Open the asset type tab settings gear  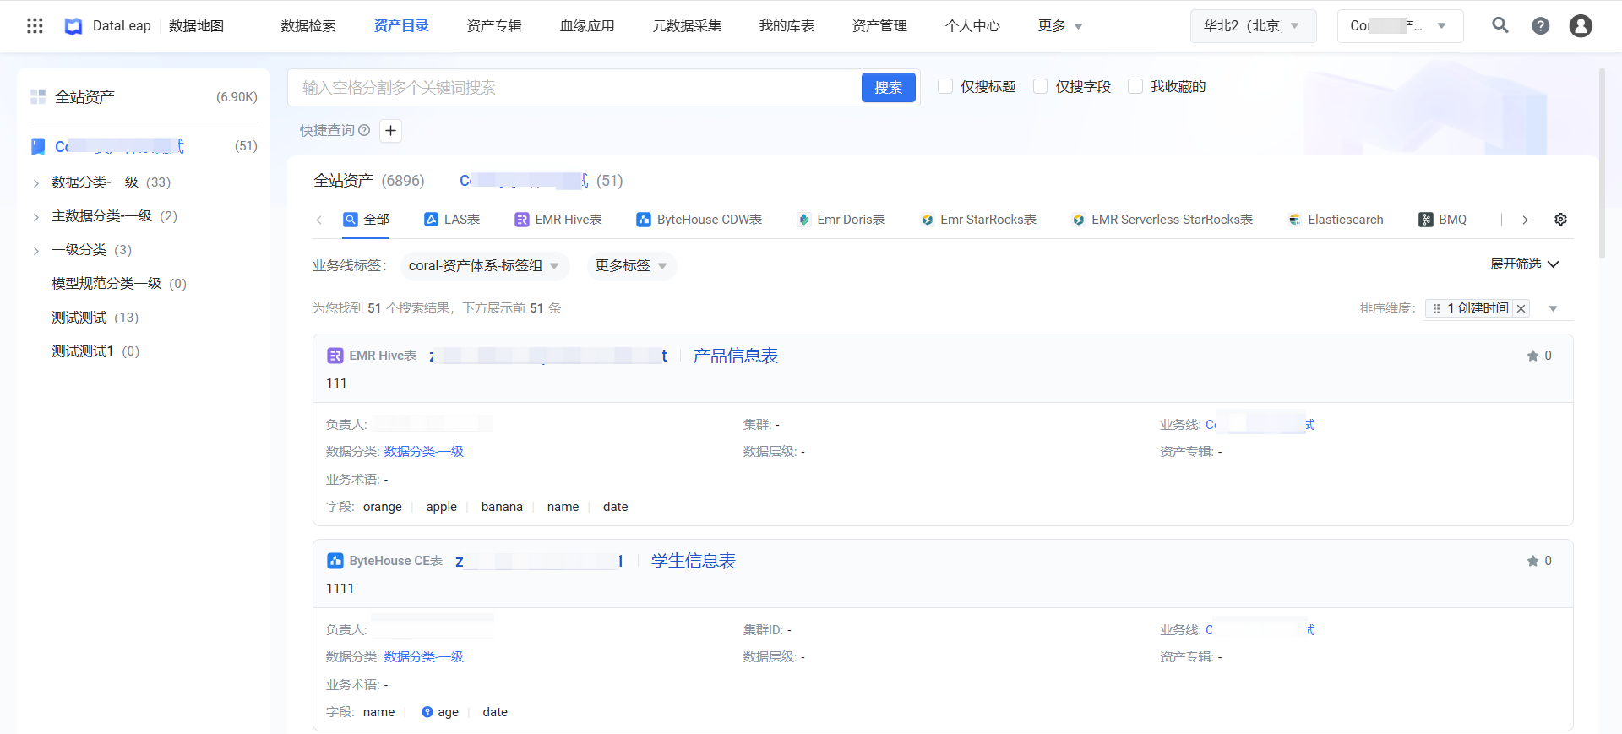pyautogui.click(x=1560, y=219)
